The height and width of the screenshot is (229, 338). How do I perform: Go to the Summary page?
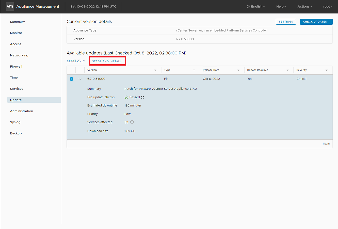[x=18, y=22]
